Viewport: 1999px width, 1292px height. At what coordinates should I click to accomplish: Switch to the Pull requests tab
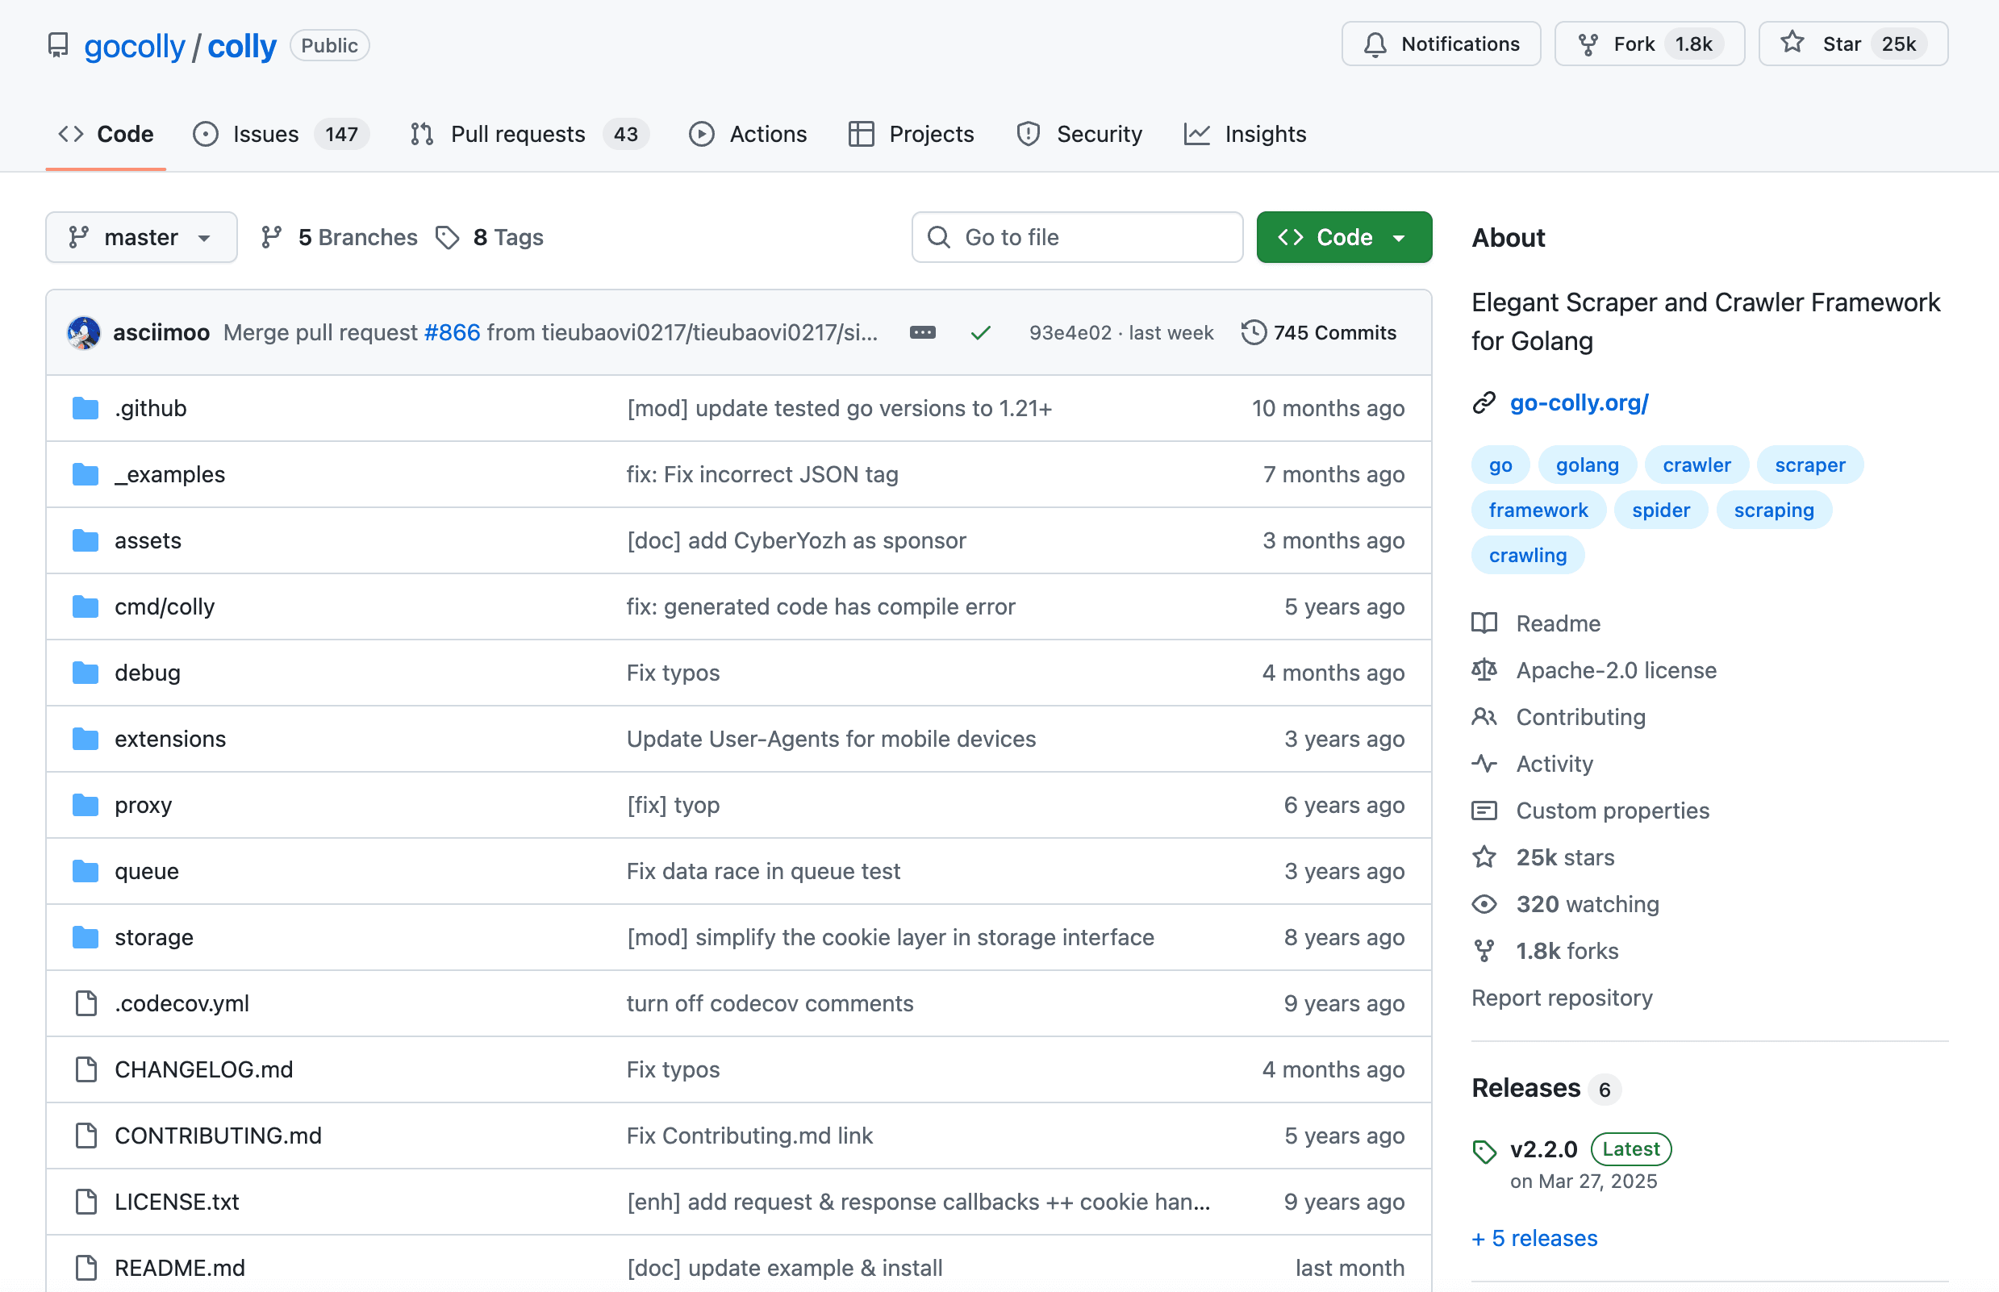[517, 133]
